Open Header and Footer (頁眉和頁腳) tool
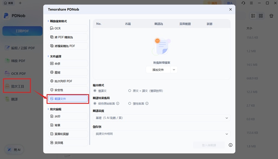The height and width of the screenshot is (159, 278). point(68,134)
